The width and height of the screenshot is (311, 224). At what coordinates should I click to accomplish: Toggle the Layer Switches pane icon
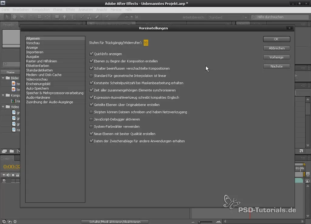point(4,222)
